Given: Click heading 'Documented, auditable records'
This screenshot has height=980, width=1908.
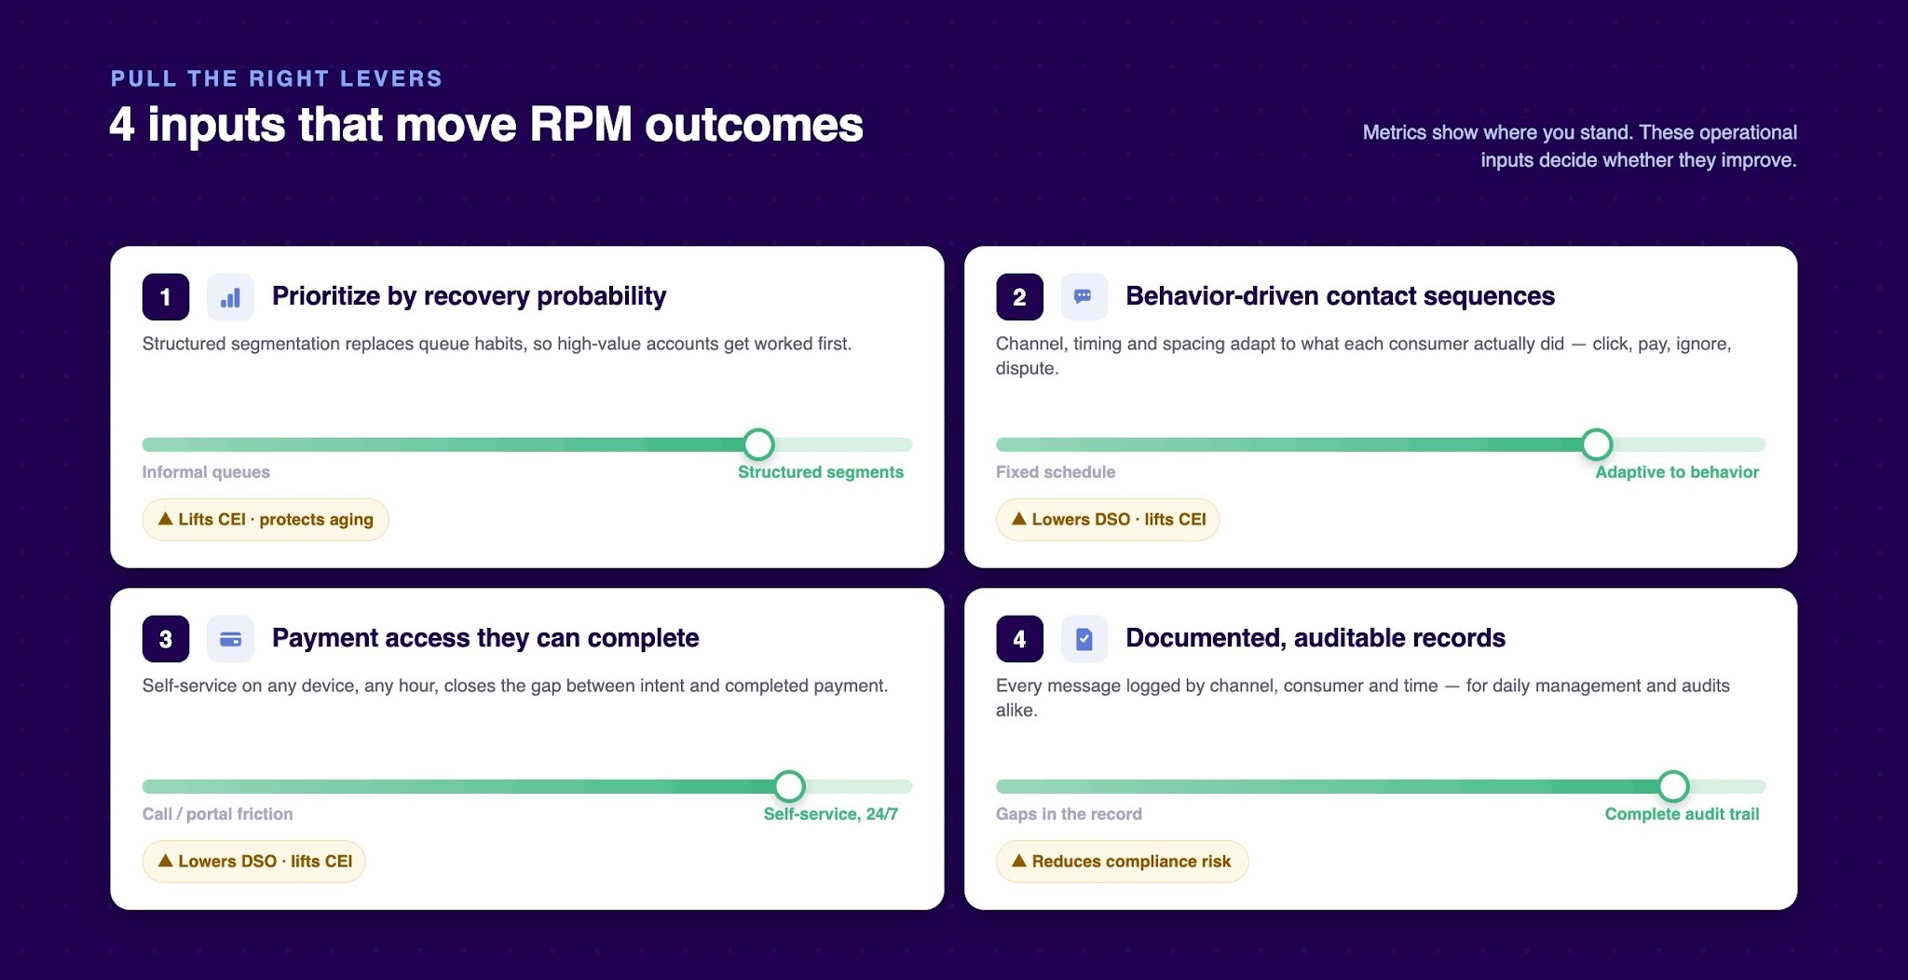Looking at the screenshot, I should coord(1315,638).
